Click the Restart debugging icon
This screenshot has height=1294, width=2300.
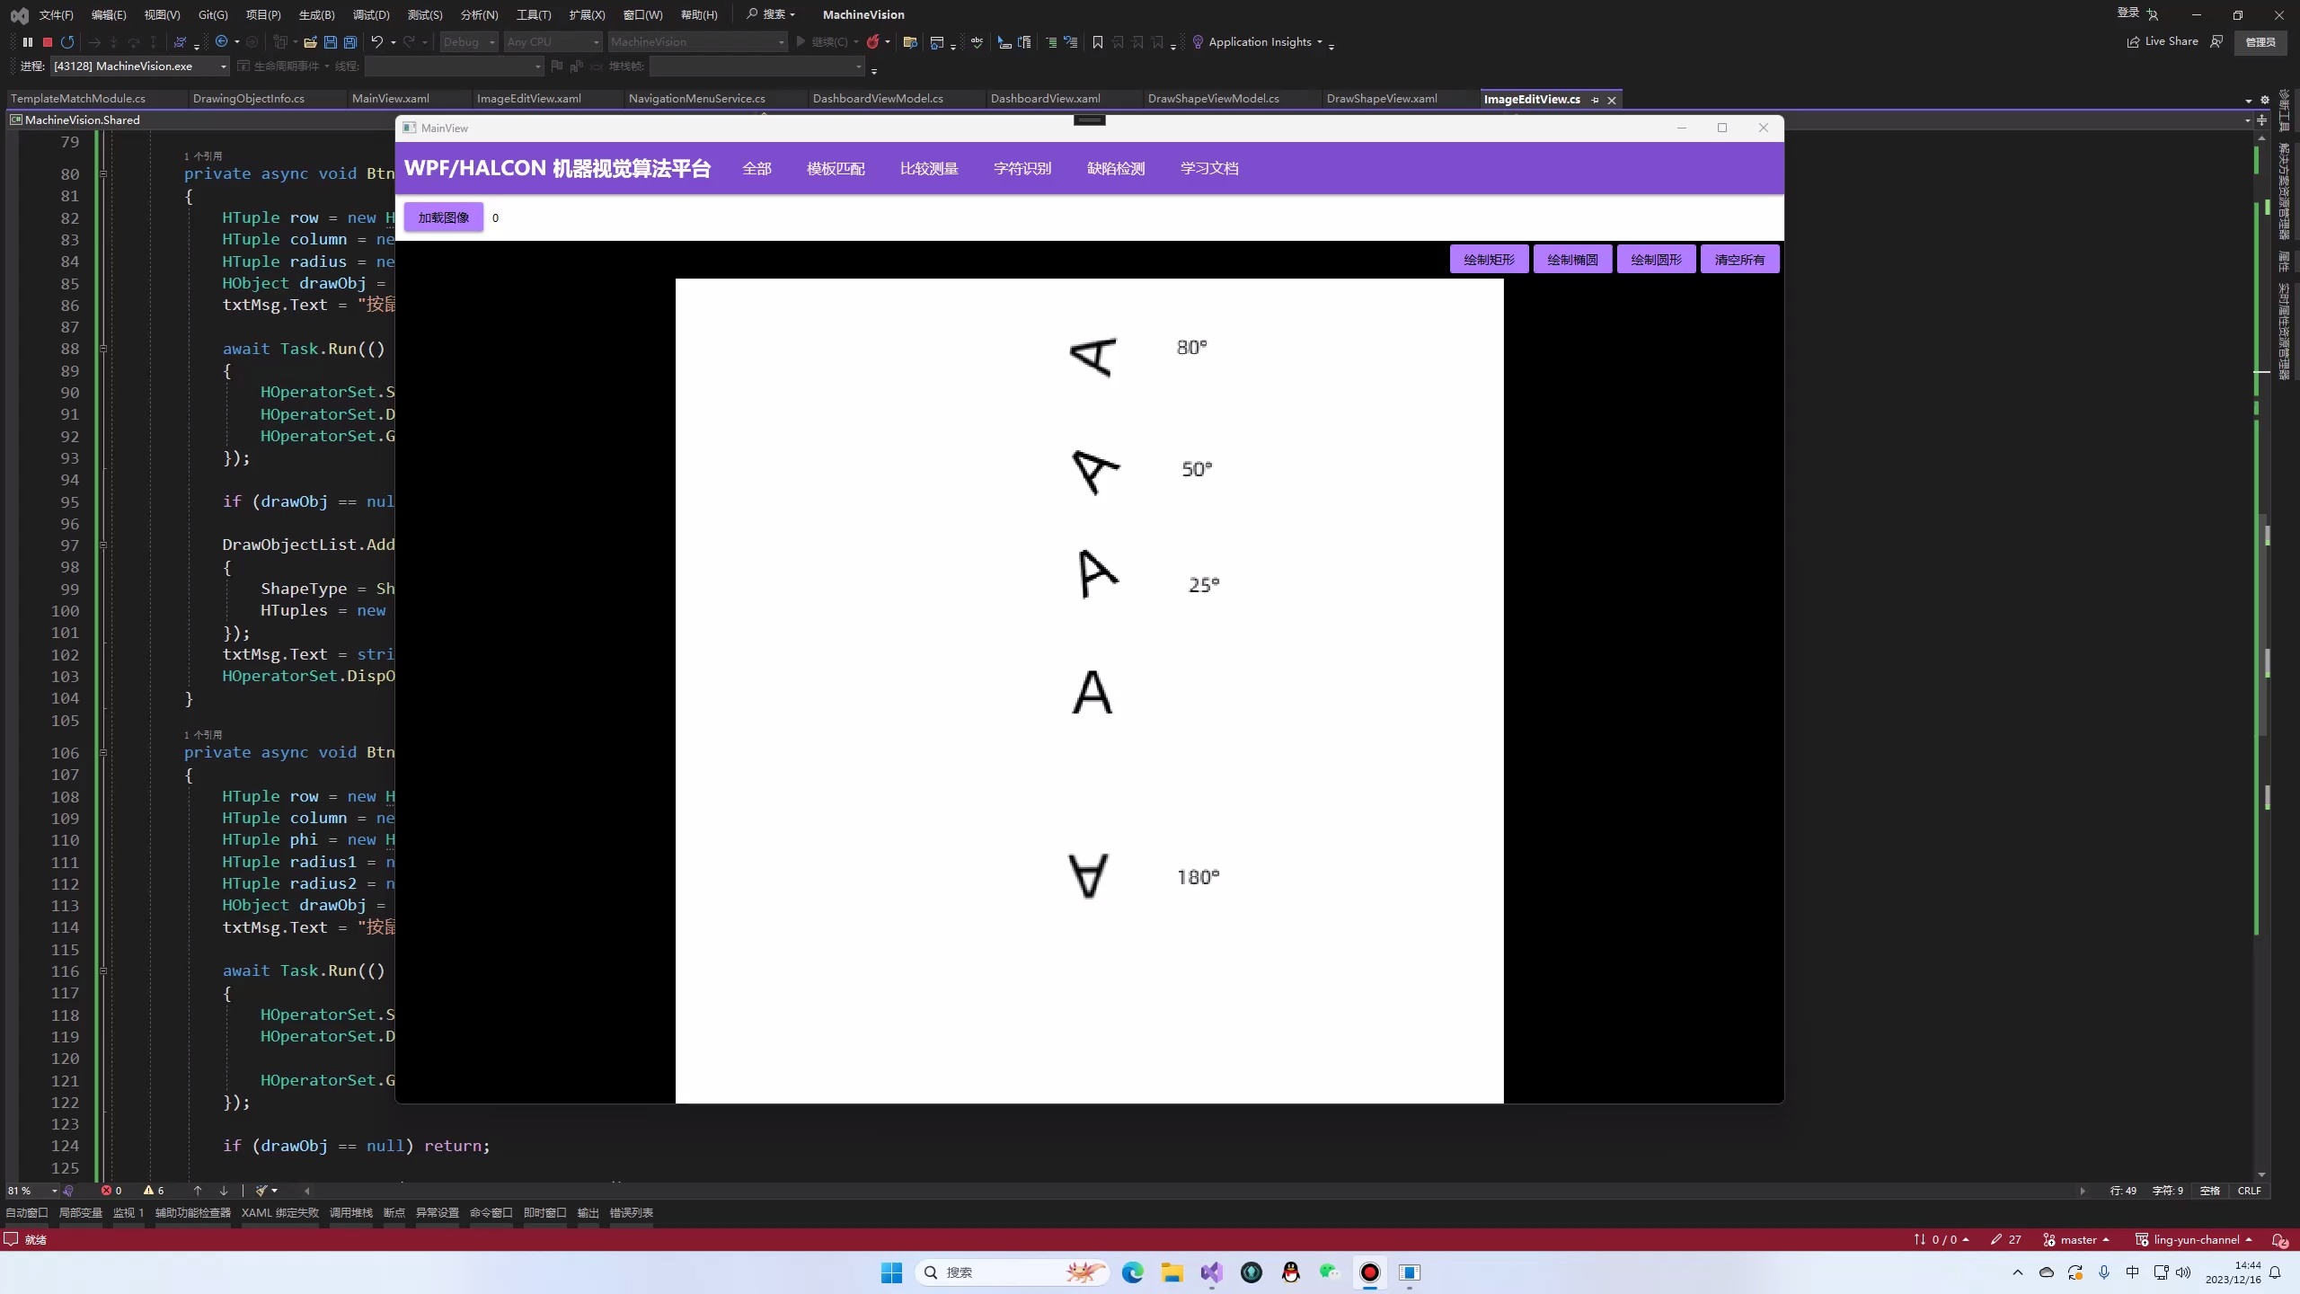[x=67, y=42]
